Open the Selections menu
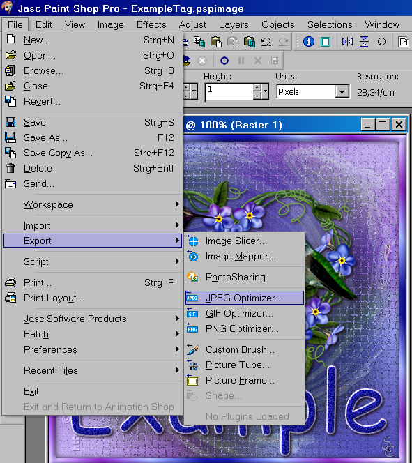The height and width of the screenshot is (463, 412). (x=330, y=24)
